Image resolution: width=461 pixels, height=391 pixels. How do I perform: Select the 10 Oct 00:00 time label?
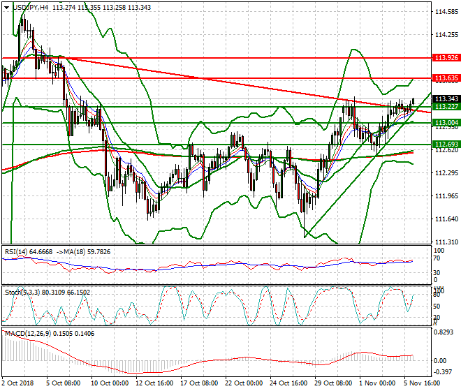point(110,383)
